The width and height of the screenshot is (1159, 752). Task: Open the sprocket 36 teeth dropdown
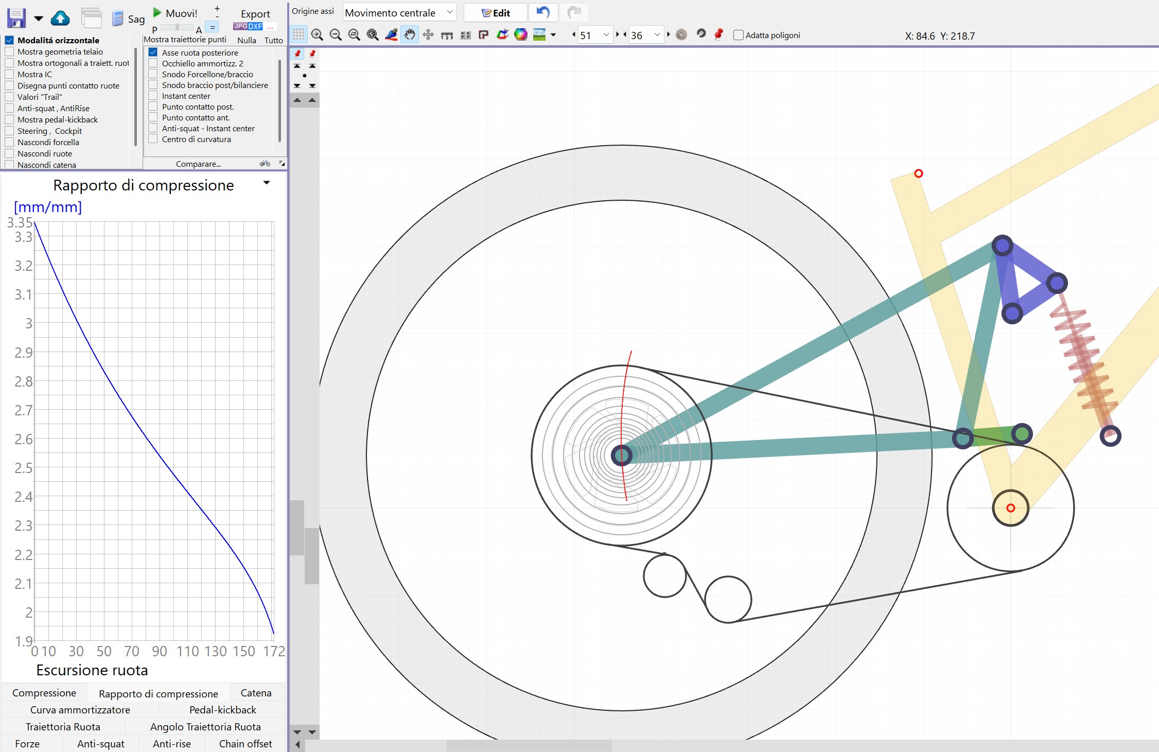(646, 35)
